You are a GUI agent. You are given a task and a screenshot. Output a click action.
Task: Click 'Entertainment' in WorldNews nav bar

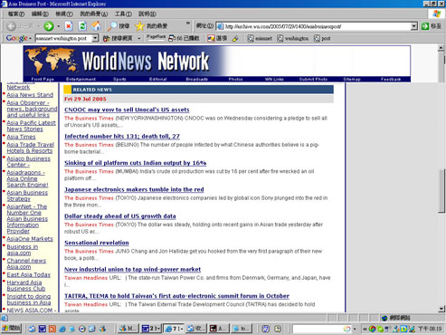click(x=81, y=79)
